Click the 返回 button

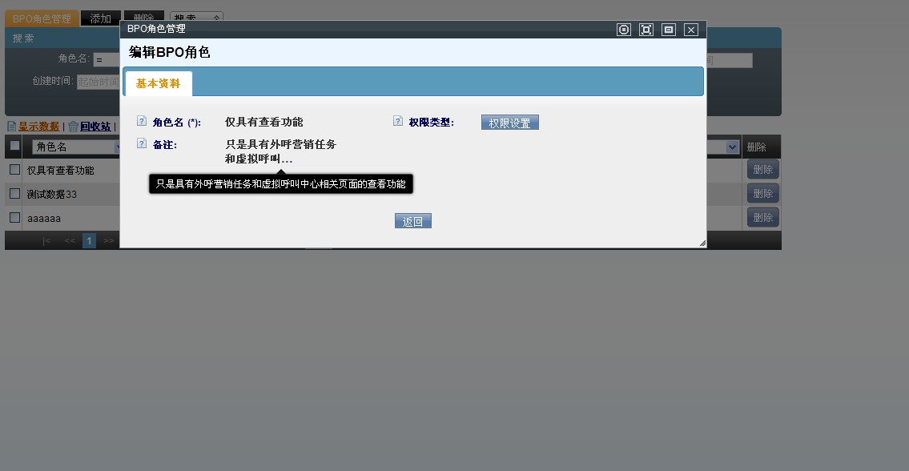click(x=412, y=222)
